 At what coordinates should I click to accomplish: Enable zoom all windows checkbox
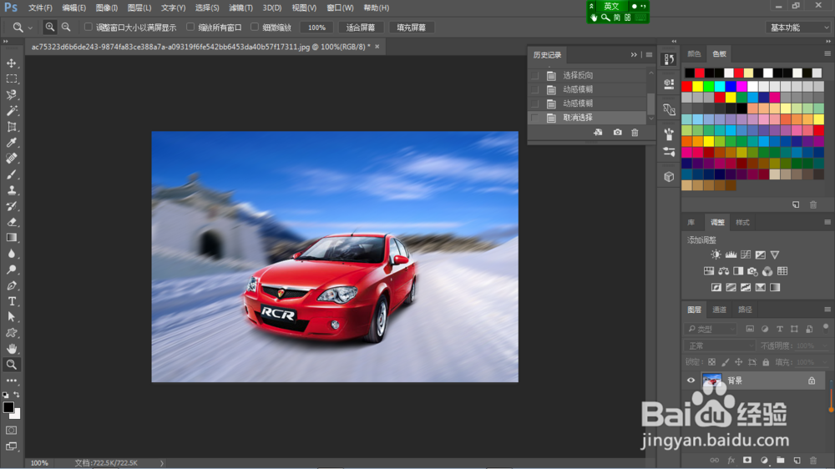(x=190, y=27)
